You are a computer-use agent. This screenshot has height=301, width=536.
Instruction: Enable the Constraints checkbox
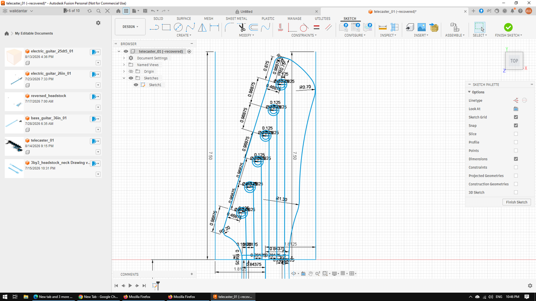[x=516, y=167]
